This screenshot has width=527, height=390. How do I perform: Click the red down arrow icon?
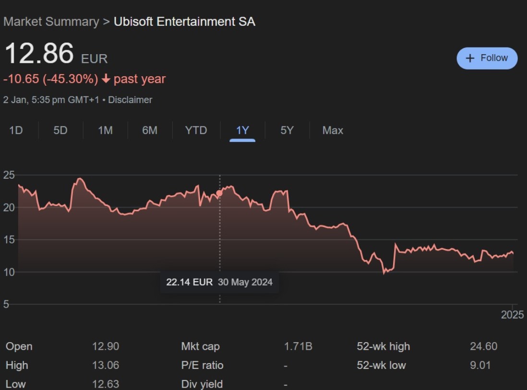106,79
